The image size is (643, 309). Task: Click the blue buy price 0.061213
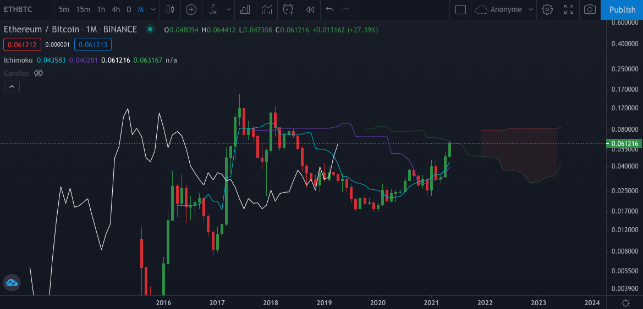tap(93, 44)
